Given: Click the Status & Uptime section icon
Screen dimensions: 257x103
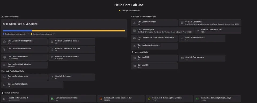Looking at the screenshot, I should pyautogui.click(x=2, y=93).
